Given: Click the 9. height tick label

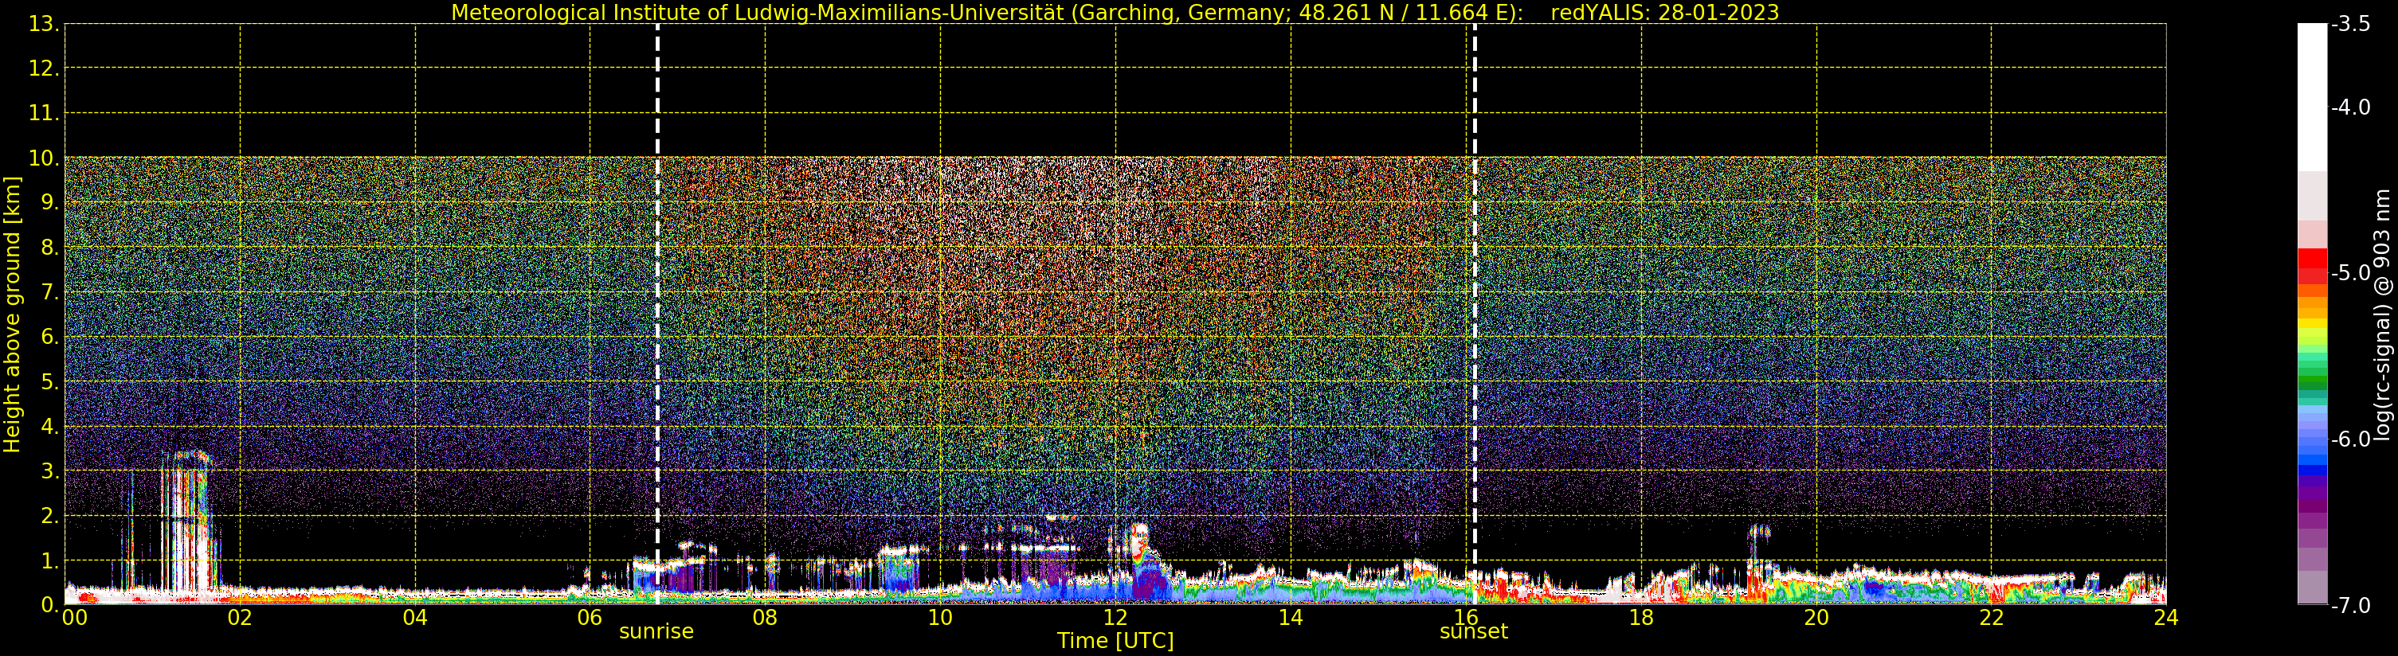Looking at the screenshot, I should pyautogui.click(x=49, y=204).
